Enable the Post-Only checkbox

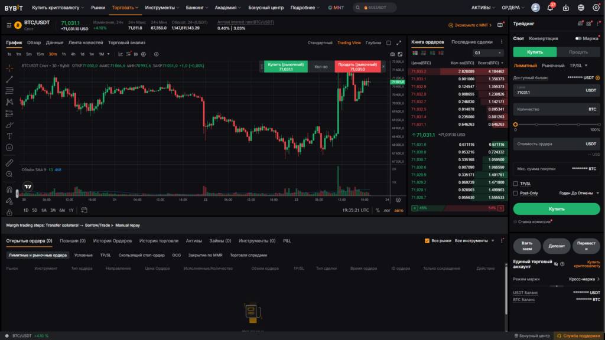pyautogui.click(x=516, y=193)
